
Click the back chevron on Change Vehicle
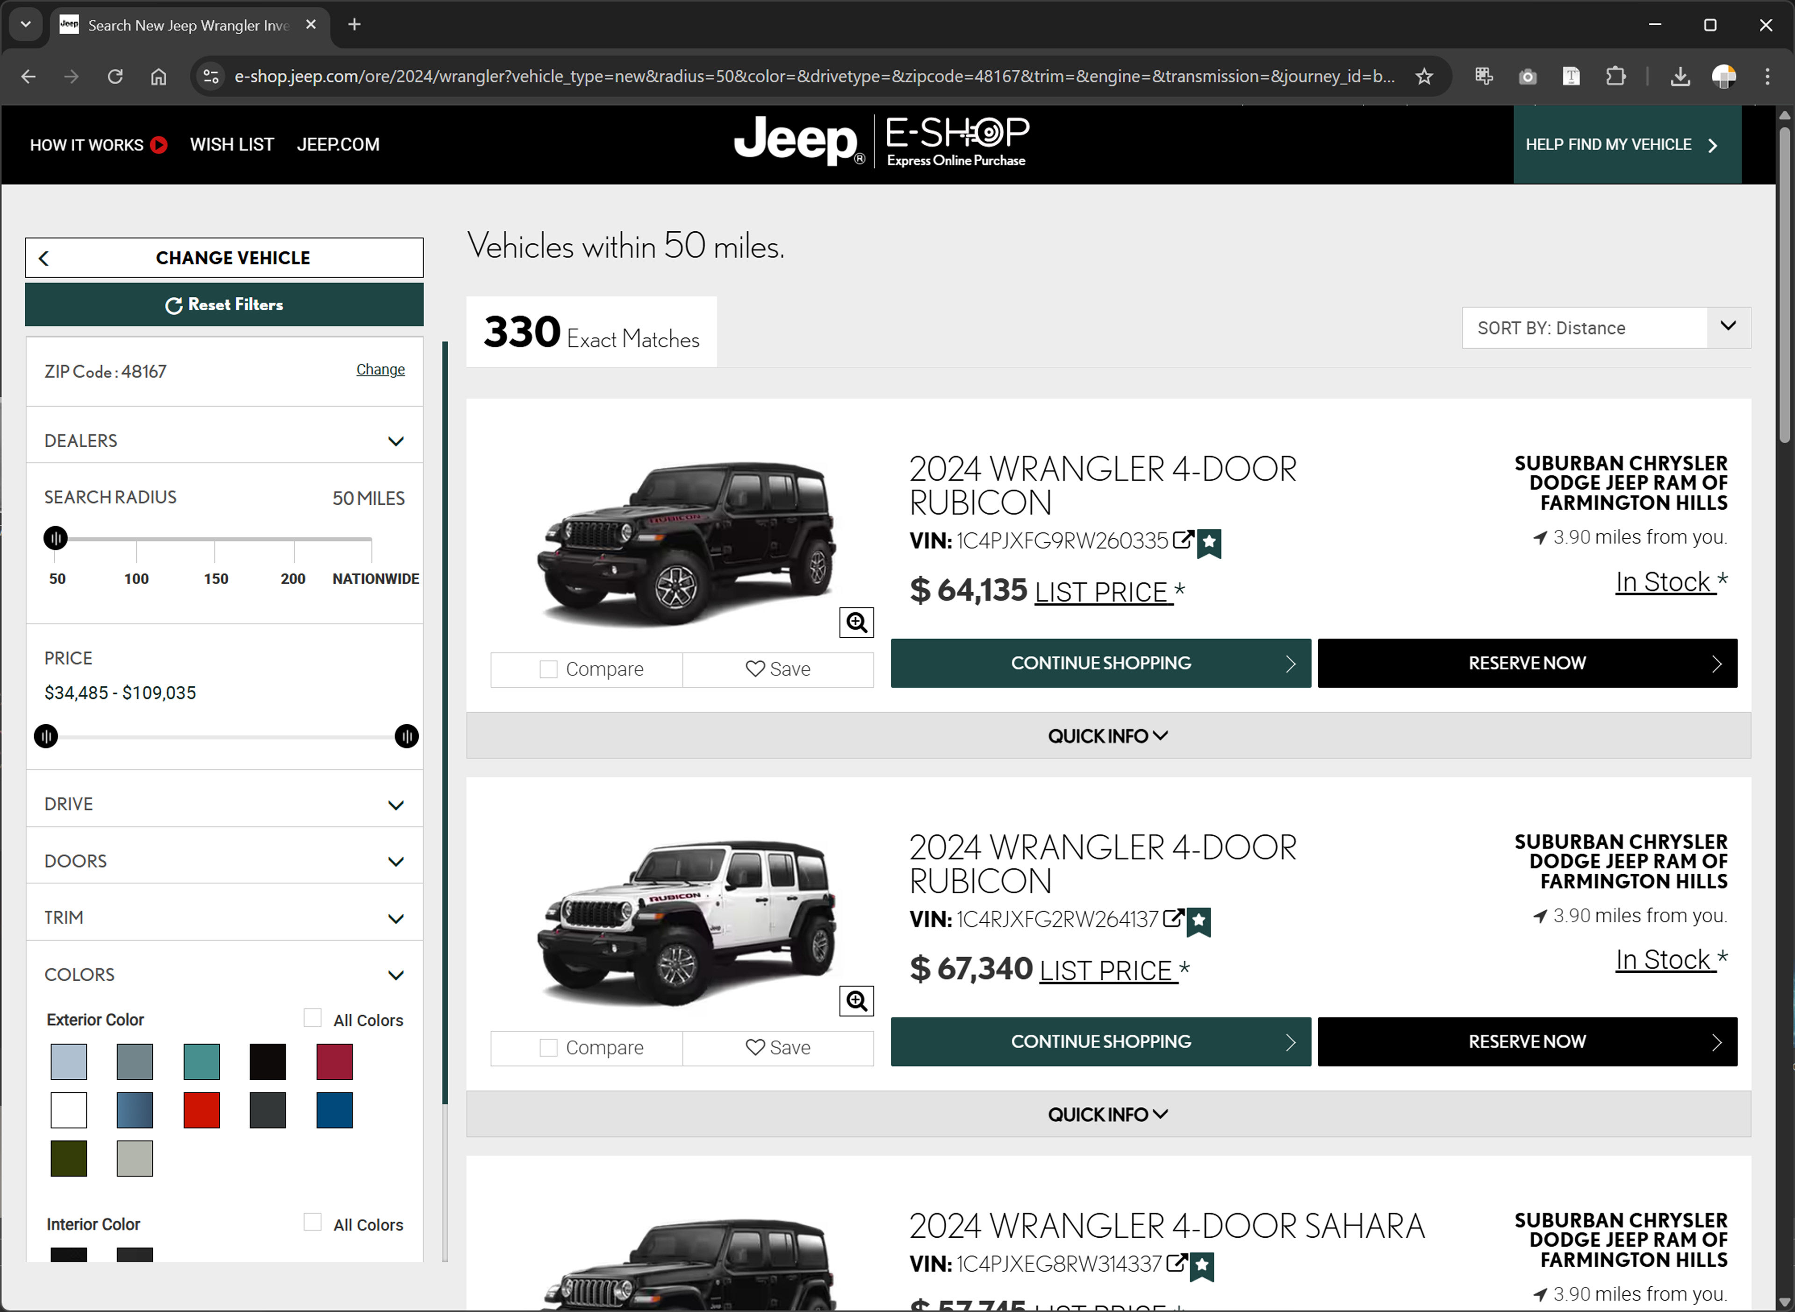coord(43,258)
